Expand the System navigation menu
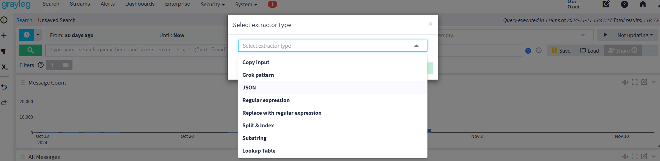Viewport: 660px width, 161px height. pyautogui.click(x=246, y=5)
